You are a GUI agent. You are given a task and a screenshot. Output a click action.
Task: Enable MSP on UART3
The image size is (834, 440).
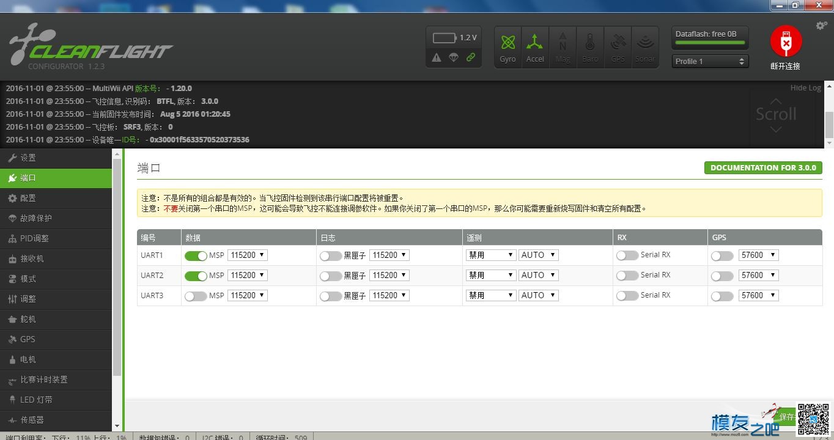point(196,296)
